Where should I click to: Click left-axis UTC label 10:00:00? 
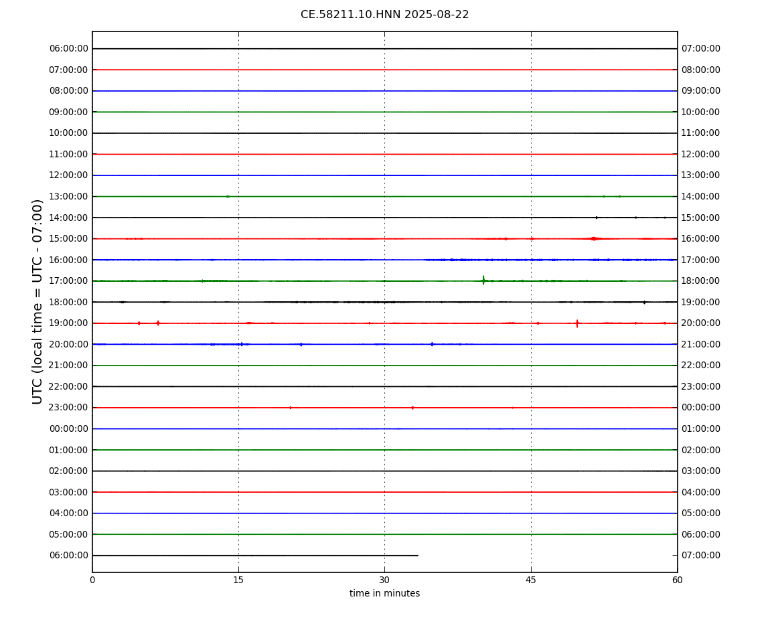click(68, 133)
